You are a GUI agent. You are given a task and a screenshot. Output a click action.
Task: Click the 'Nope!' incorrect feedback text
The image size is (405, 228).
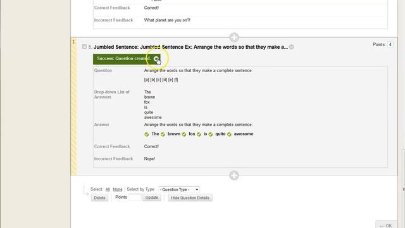[149, 159]
